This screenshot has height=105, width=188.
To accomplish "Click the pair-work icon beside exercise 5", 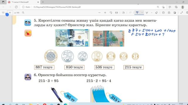I will (28, 22).
